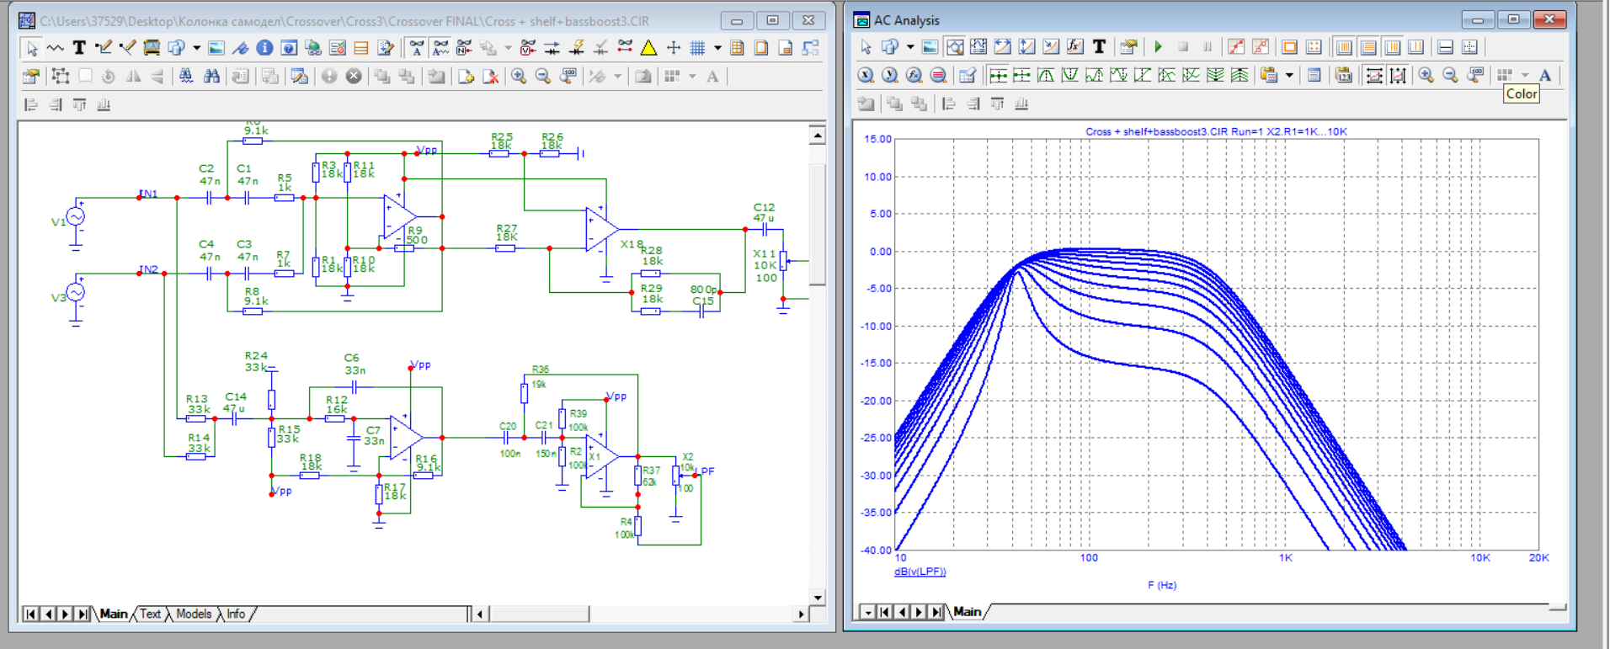
Task: Click the Valley cursor function icon
Action: click(x=1070, y=74)
